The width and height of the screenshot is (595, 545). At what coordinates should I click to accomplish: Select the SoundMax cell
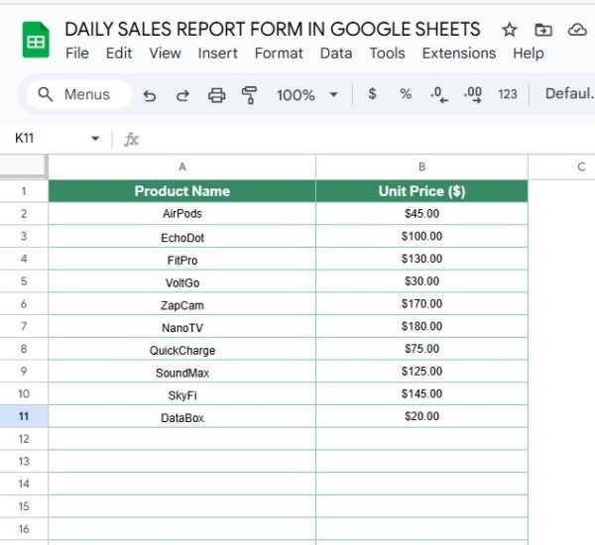(x=182, y=372)
